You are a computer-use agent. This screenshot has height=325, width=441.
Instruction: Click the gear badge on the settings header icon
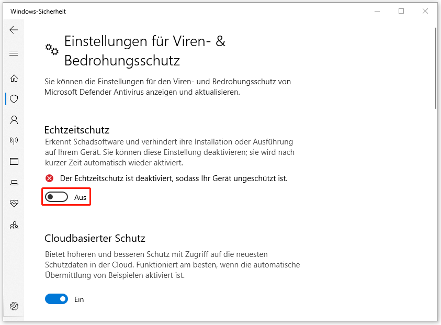coord(49,46)
